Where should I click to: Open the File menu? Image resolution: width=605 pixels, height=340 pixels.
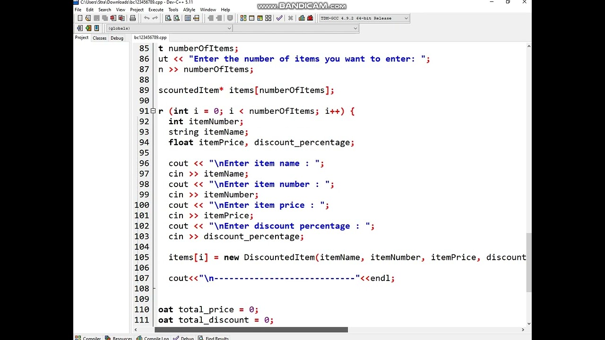pyautogui.click(x=78, y=10)
